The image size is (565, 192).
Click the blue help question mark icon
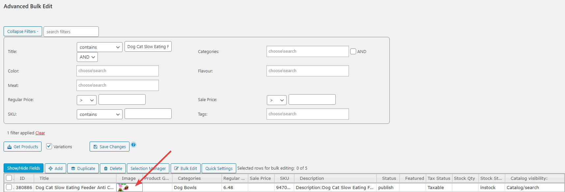(133, 145)
